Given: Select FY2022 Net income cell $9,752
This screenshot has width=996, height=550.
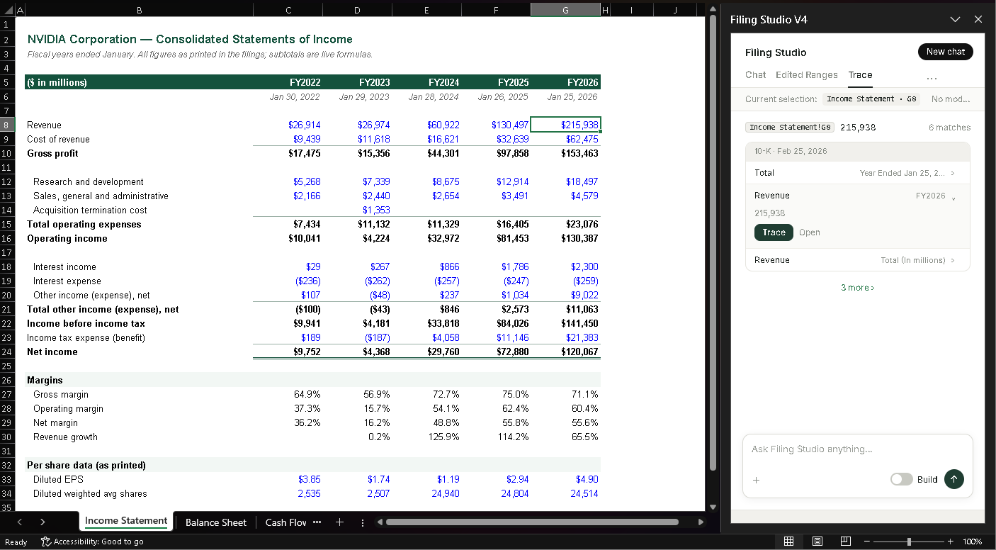Looking at the screenshot, I should pos(288,352).
